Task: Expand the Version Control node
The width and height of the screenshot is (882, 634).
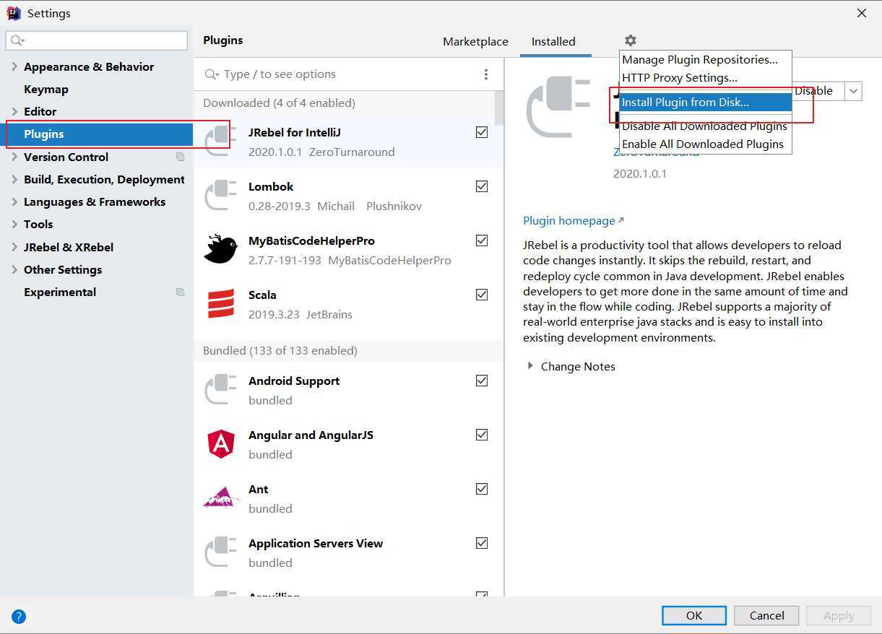Action: tap(14, 157)
